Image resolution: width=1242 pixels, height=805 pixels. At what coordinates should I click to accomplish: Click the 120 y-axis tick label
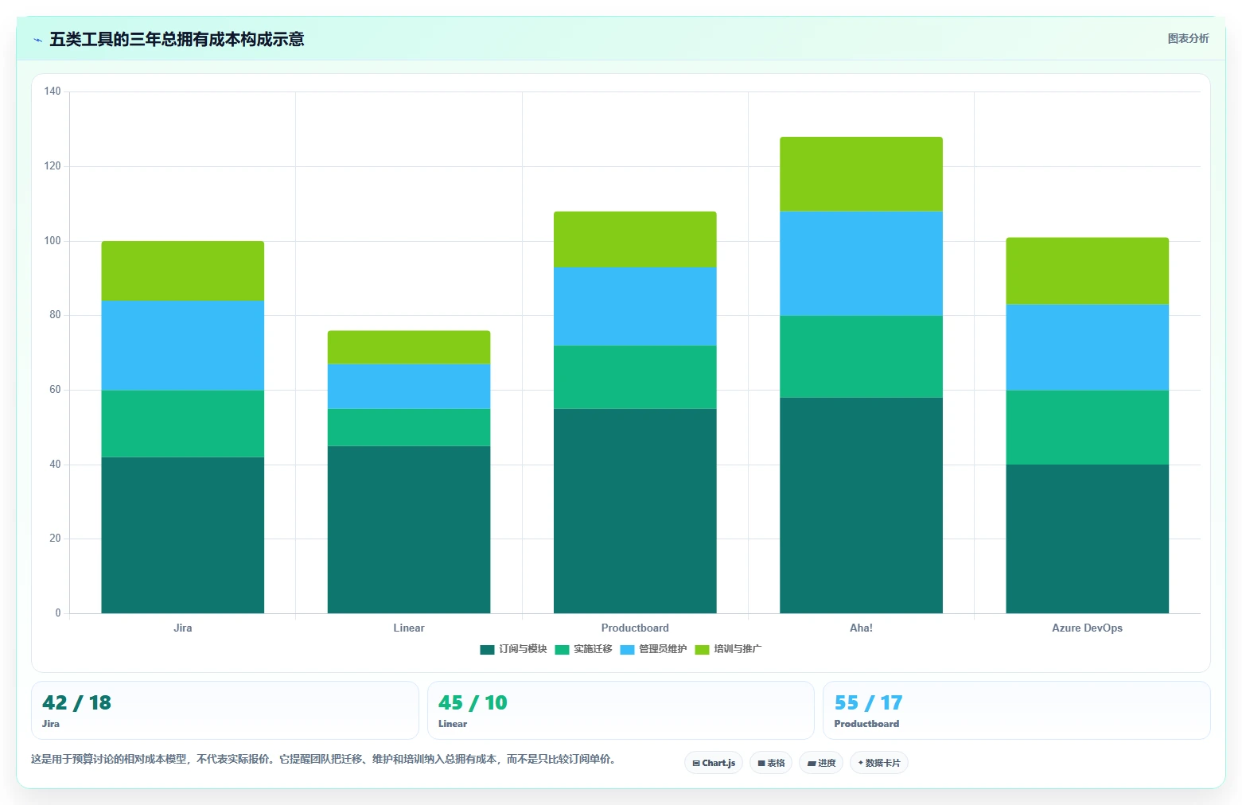[x=53, y=166]
